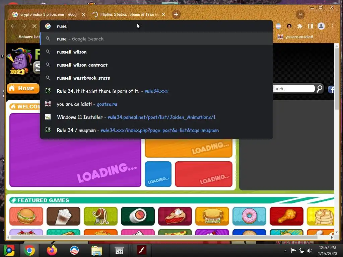Click the Flipline site search field

click(293, 89)
